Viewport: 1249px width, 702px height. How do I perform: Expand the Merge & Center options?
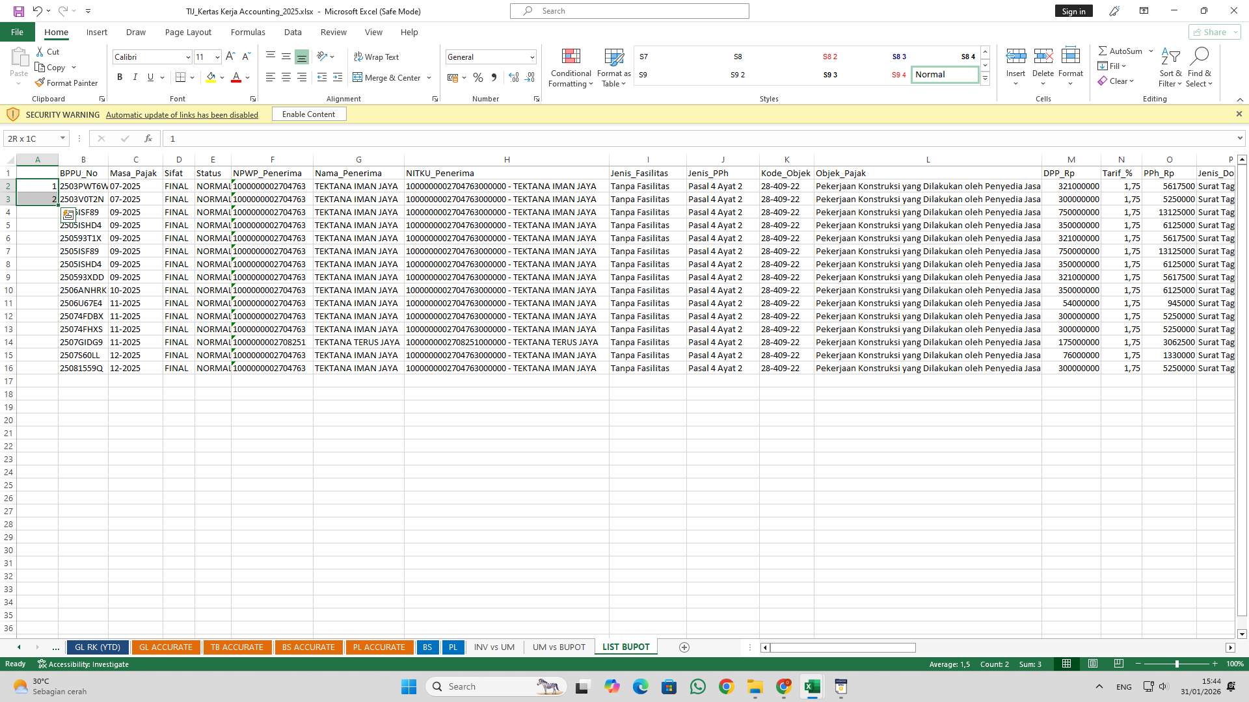click(429, 77)
